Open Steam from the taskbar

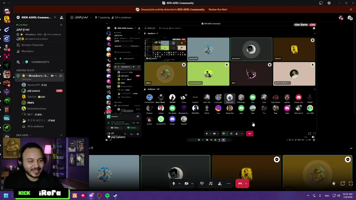(115, 196)
